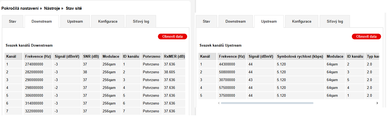Open Síťový log tab in Upstream panel
Screen dimensions: 387x118
point(335,22)
